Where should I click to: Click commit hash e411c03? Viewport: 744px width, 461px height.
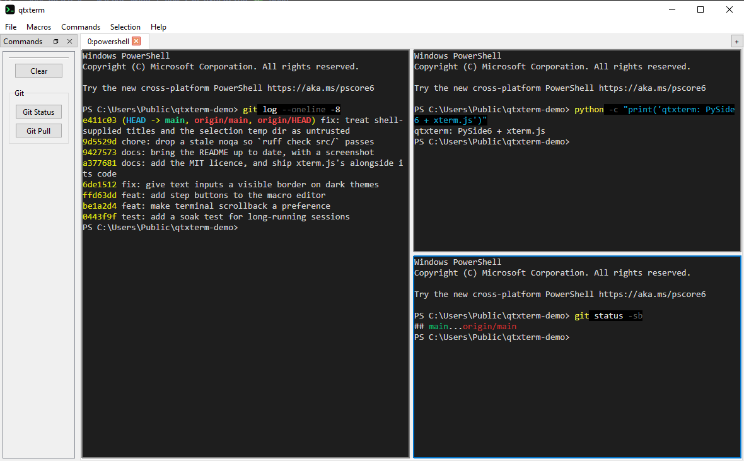100,120
